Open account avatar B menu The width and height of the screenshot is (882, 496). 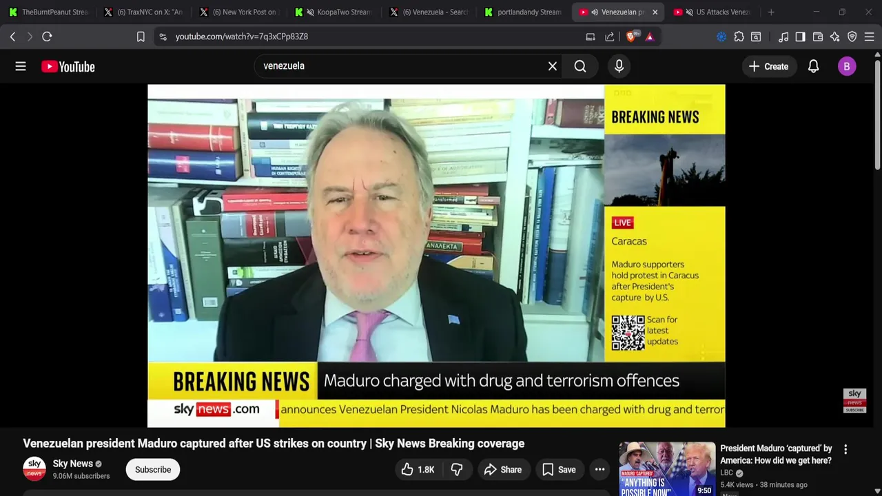(847, 66)
